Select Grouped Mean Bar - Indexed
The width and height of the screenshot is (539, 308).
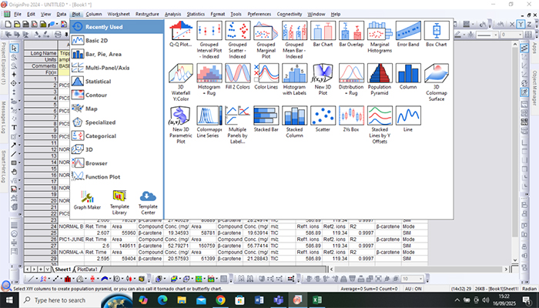coord(294,40)
